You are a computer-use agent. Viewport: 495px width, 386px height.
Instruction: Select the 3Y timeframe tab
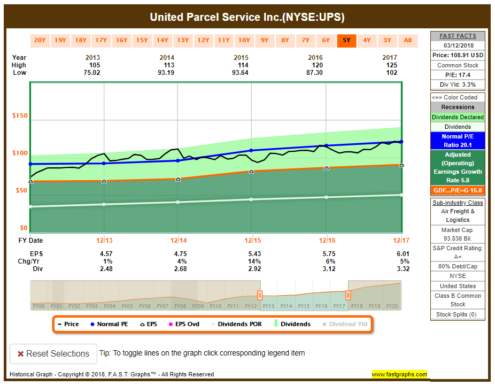(387, 40)
